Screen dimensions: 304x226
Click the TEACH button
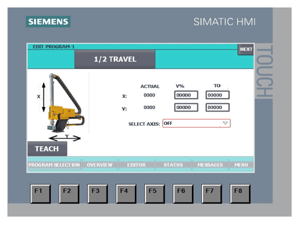click(47, 149)
